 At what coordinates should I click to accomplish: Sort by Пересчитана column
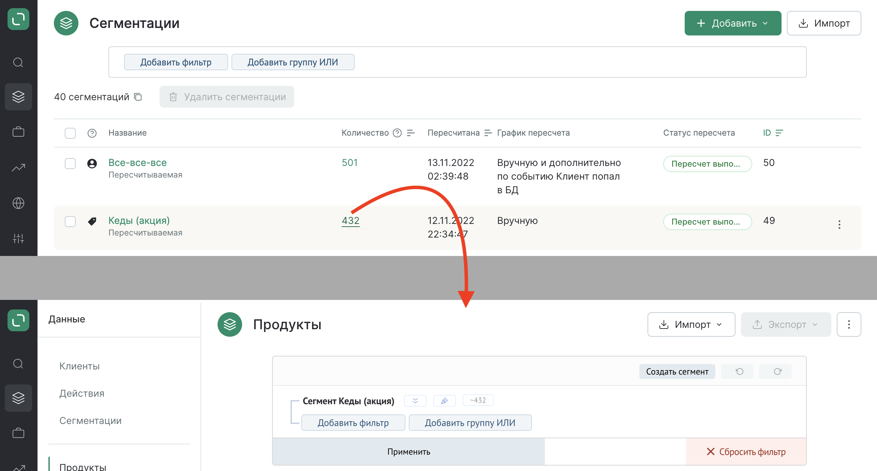point(488,133)
